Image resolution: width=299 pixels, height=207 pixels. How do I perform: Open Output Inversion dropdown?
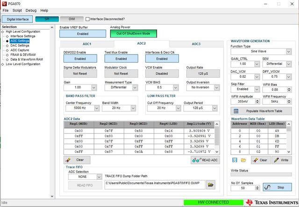pyautogui.click(x=217, y=88)
